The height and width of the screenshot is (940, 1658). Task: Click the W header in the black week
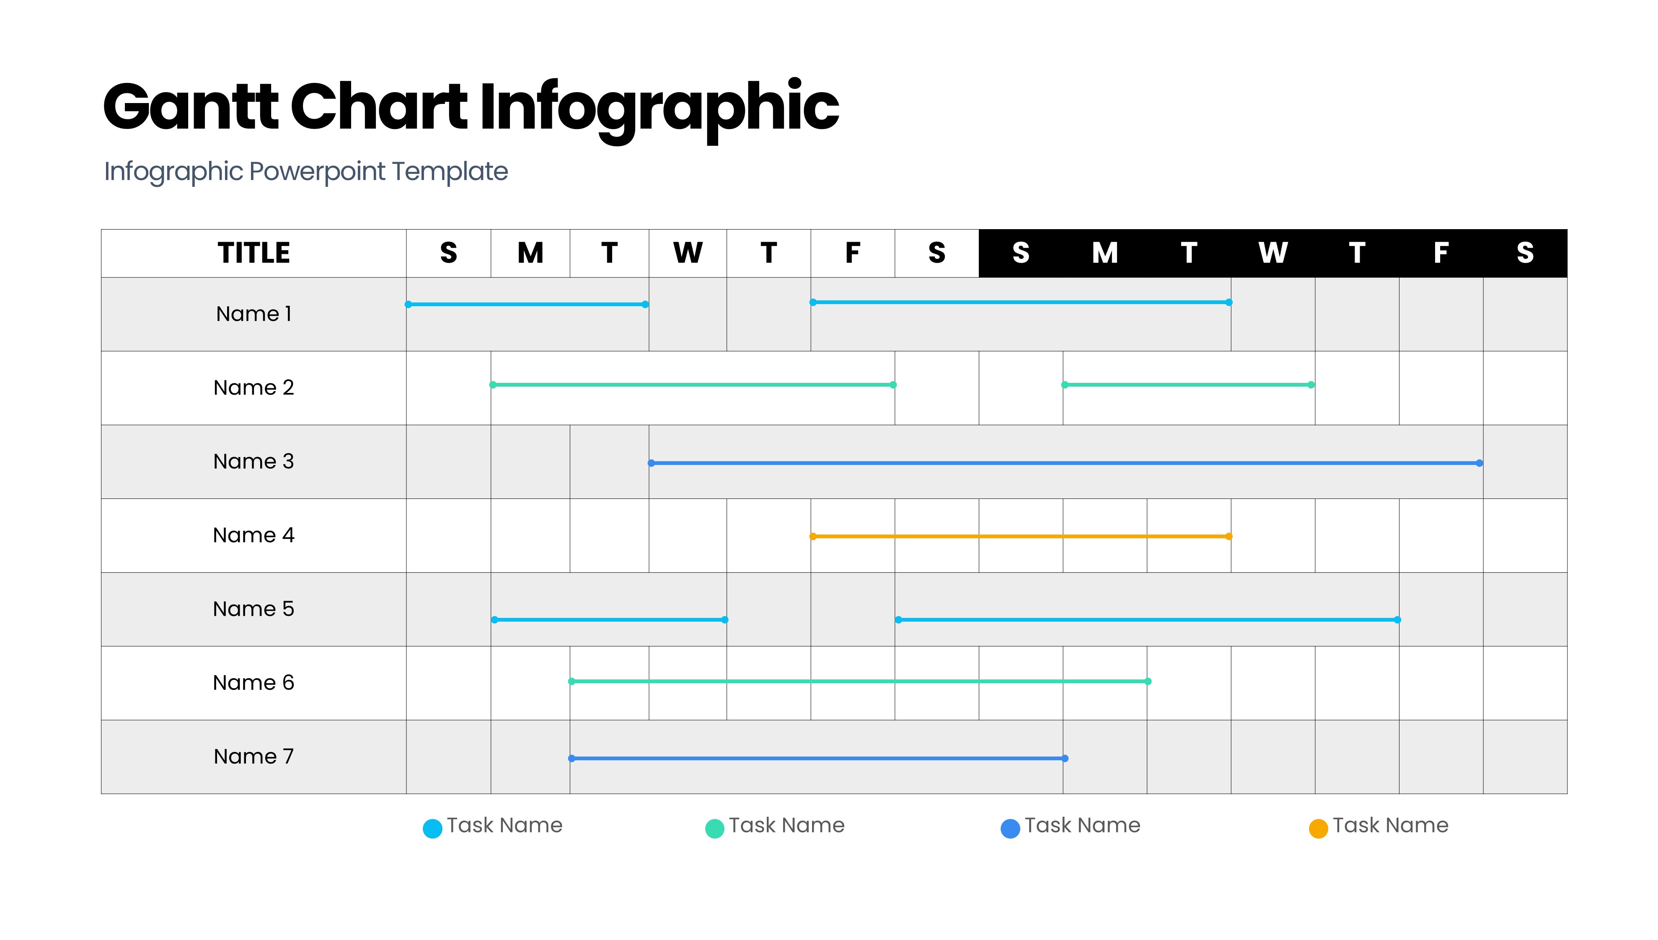coord(1273,253)
